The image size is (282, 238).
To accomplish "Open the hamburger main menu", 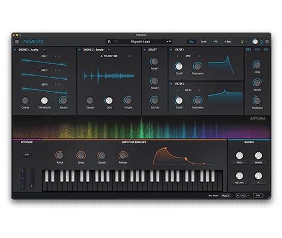I will 17,42.
